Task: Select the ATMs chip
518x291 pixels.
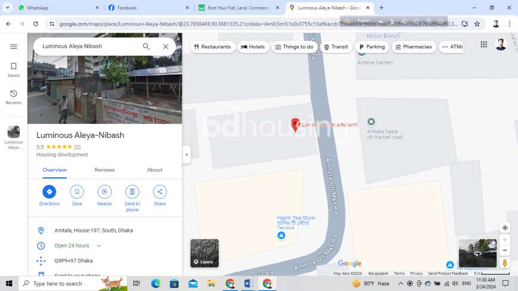Action: pyautogui.click(x=453, y=47)
